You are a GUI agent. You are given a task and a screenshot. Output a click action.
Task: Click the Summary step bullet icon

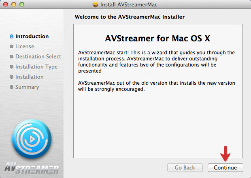pos(11,87)
